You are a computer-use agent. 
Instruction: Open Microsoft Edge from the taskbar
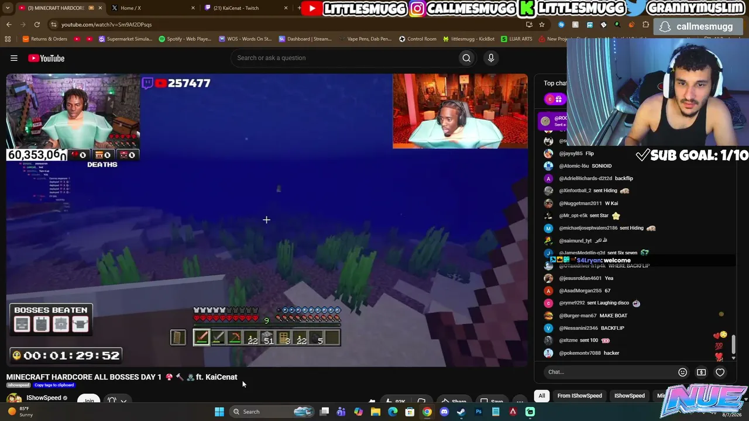coord(393,412)
